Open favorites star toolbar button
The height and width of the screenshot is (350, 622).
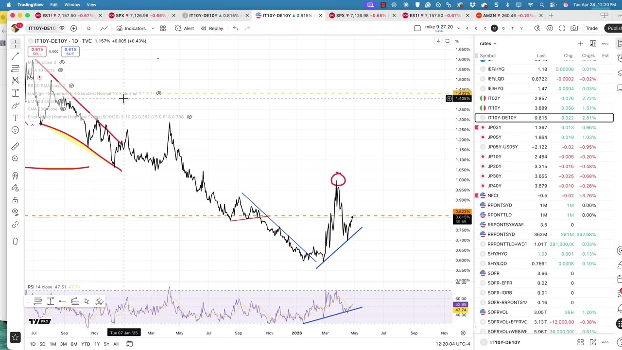point(15,337)
